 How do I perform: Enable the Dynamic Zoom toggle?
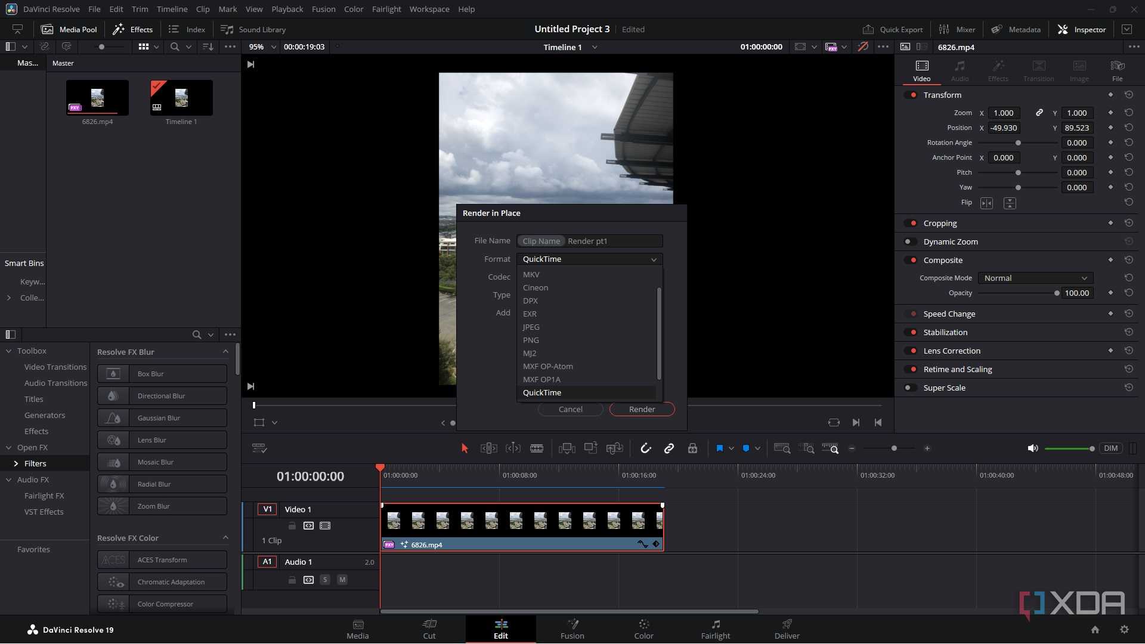(911, 241)
